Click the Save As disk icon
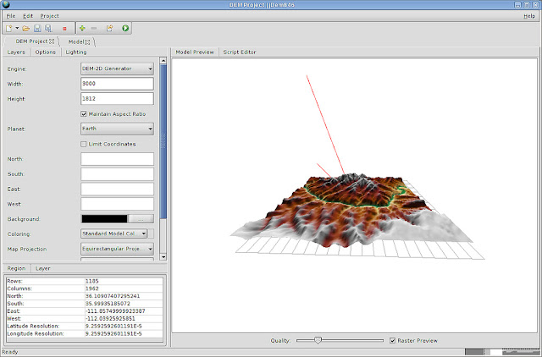542x357 pixels. pos(48,28)
